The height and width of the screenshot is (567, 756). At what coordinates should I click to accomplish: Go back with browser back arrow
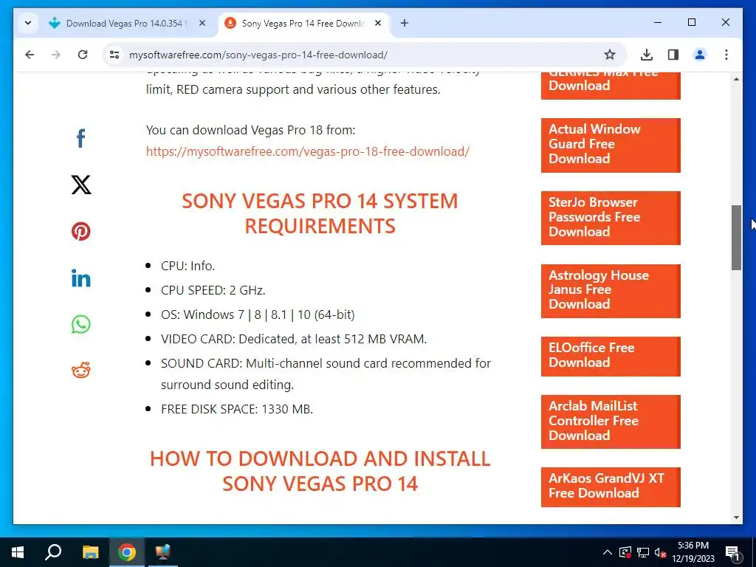30,55
